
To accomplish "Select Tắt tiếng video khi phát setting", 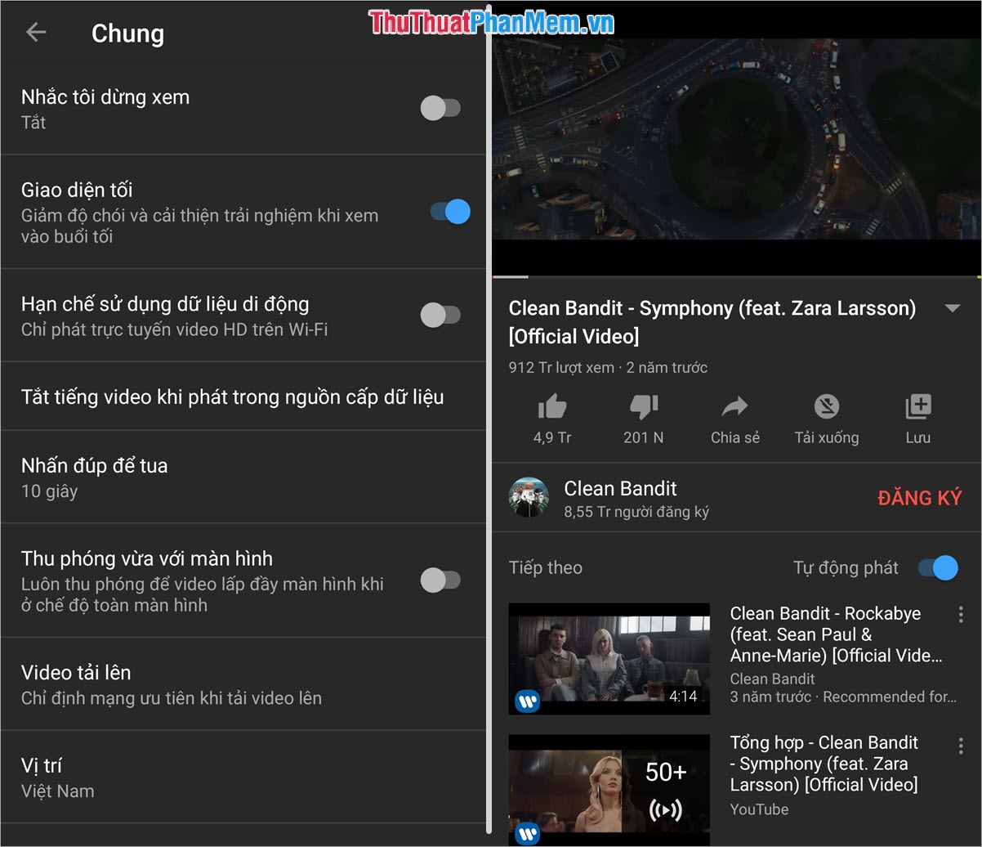I will click(245, 397).
